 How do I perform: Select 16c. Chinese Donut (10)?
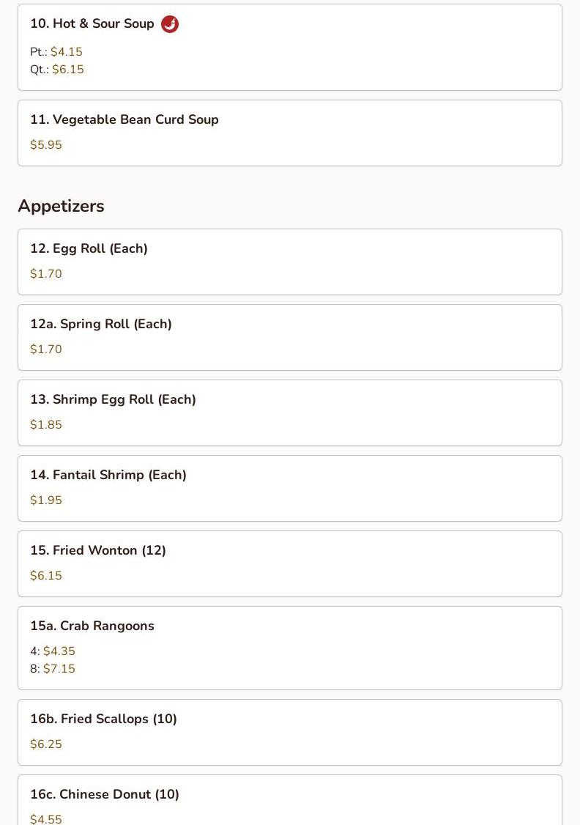click(290, 800)
